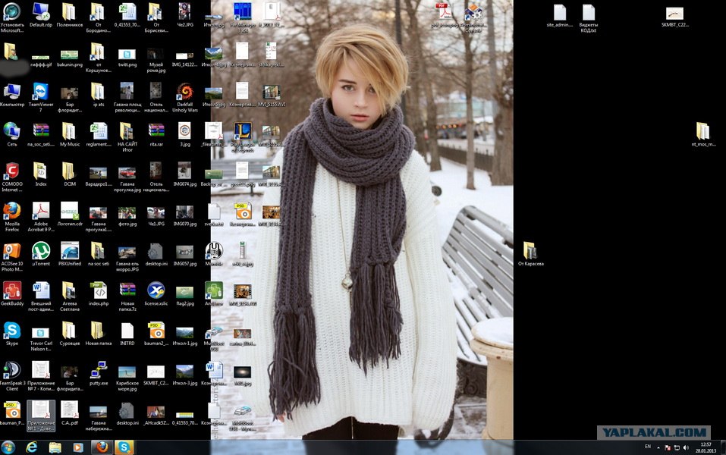
Task: Click the Default.rdp remote desktop file
Action: tap(40, 12)
